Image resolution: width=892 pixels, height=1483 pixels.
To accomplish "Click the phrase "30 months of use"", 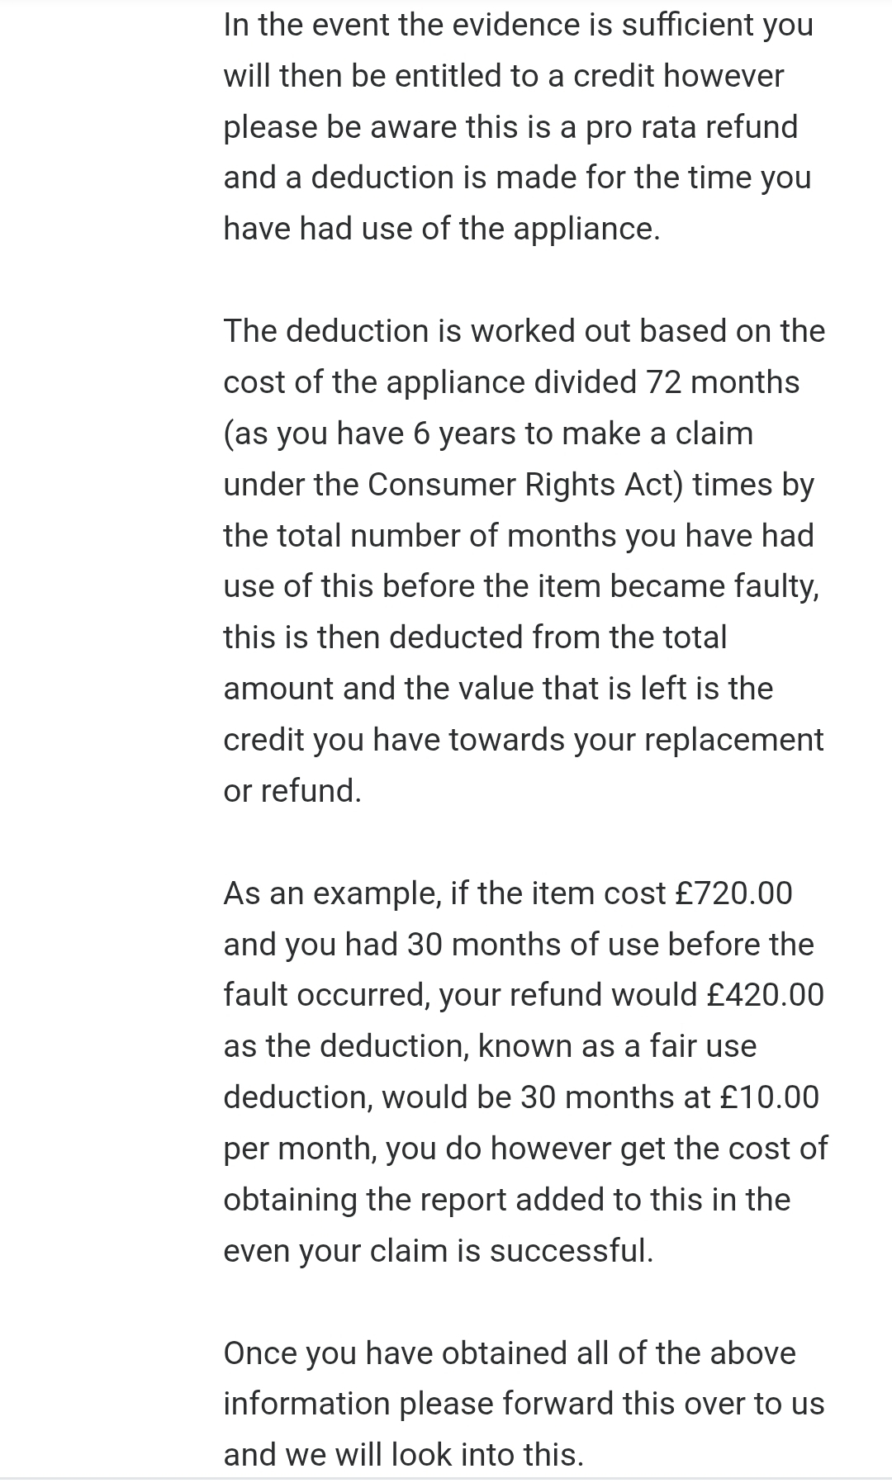I will (x=534, y=945).
